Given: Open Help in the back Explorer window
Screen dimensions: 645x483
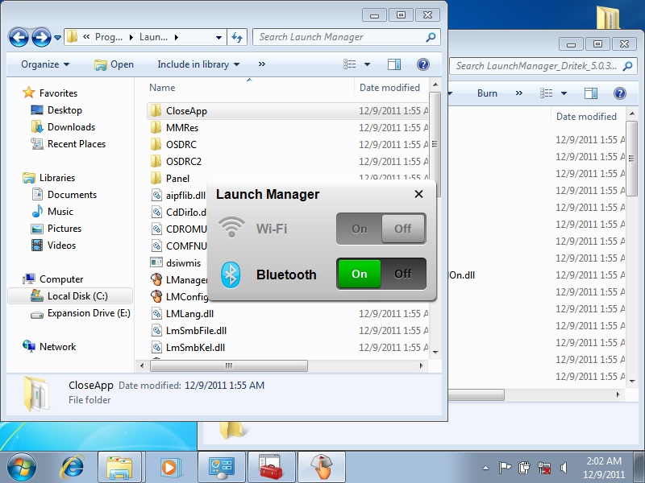Looking at the screenshot, I should click(620, 93).
